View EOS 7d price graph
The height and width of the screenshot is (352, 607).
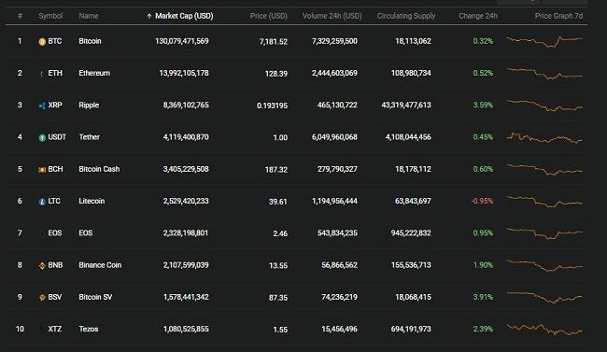click(544, 233)
